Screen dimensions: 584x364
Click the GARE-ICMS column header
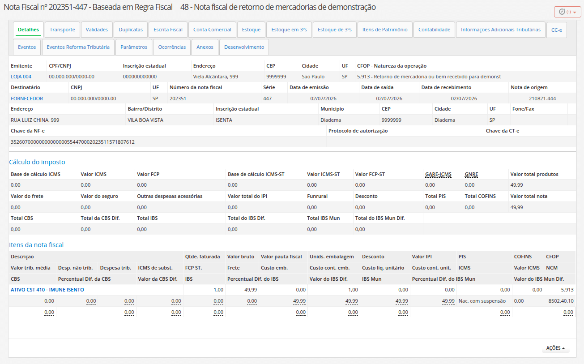pos(438,174)
